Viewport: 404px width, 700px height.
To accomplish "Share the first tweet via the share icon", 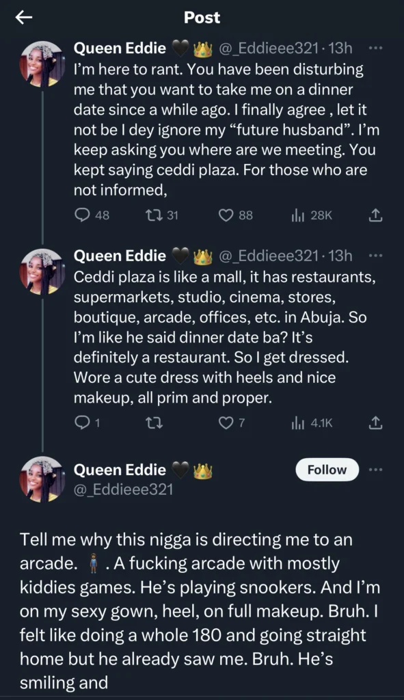I will pos(375,215).
